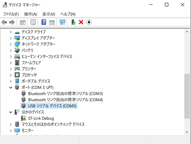Viewport: 191px width, 144px height.
Task: Click the Update driver icon with green arrow
Action: (74, 22)
